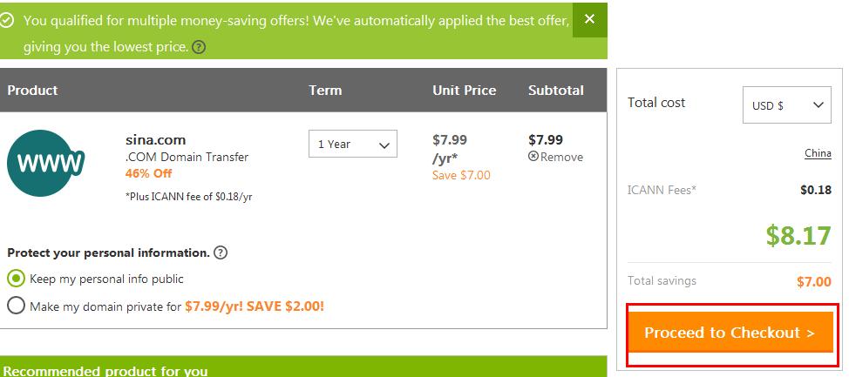Click the Proceed to Checkout button
849x377 pixels.
pos(730,332)
